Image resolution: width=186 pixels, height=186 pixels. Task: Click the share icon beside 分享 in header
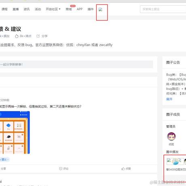click(x=38, y=36)
